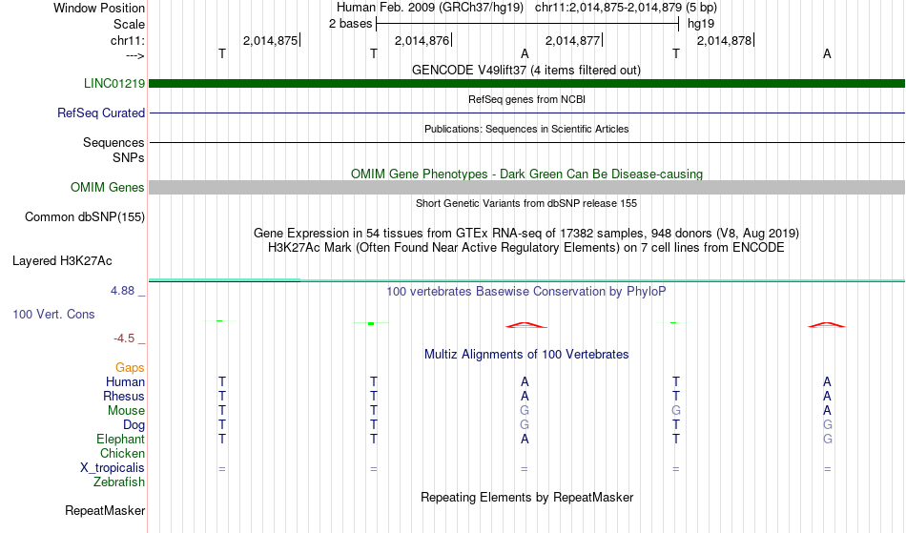Click the -4.5 lower PhyloP scale value

coord(124,338)
